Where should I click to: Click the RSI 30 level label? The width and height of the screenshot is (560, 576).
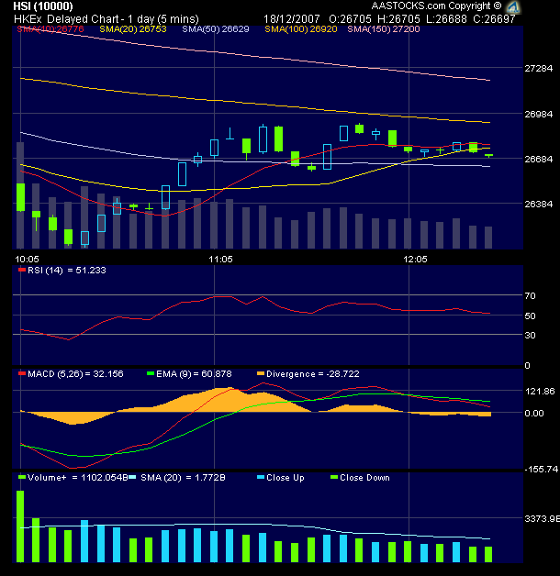(530, 336)
